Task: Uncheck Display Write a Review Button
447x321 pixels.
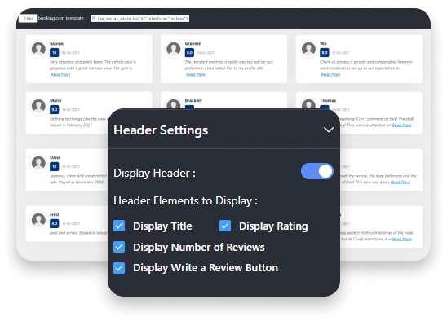Action: (119, 268)
